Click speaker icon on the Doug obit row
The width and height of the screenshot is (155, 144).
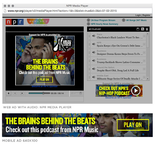coord(94,69)
